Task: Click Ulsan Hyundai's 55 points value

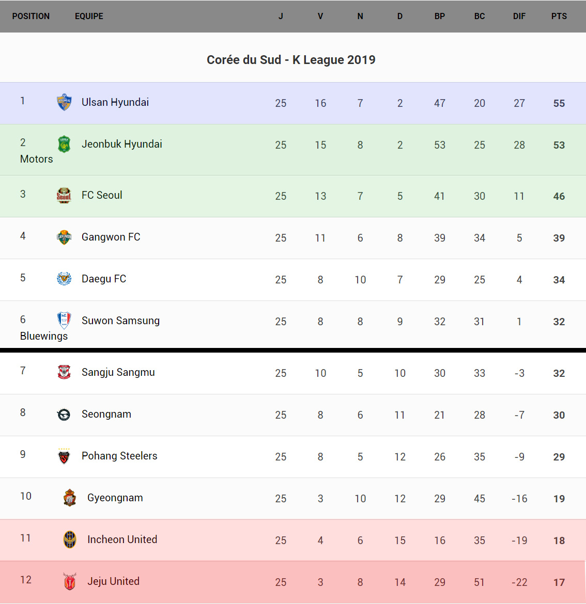Action: [559, 103]
